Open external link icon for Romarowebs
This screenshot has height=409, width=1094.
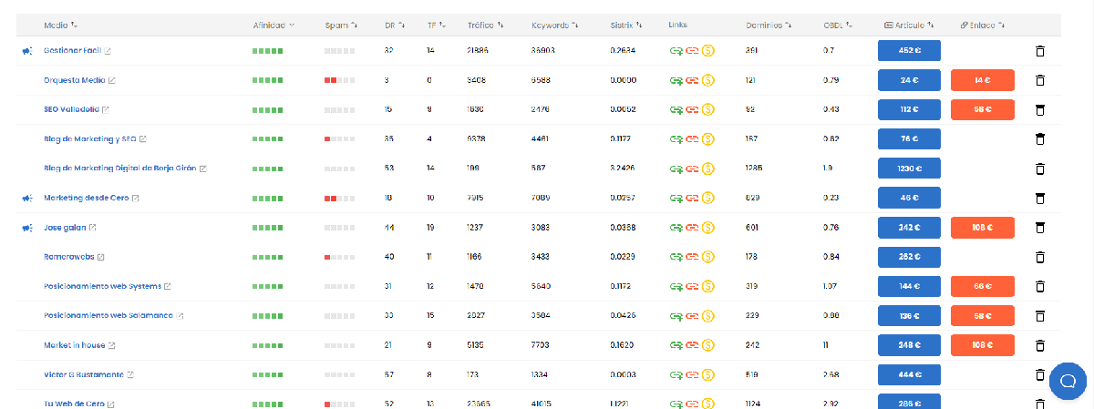[101, 257]
